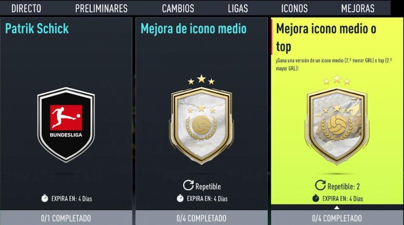Open the PRELIMINARES tab

(101, 8)
